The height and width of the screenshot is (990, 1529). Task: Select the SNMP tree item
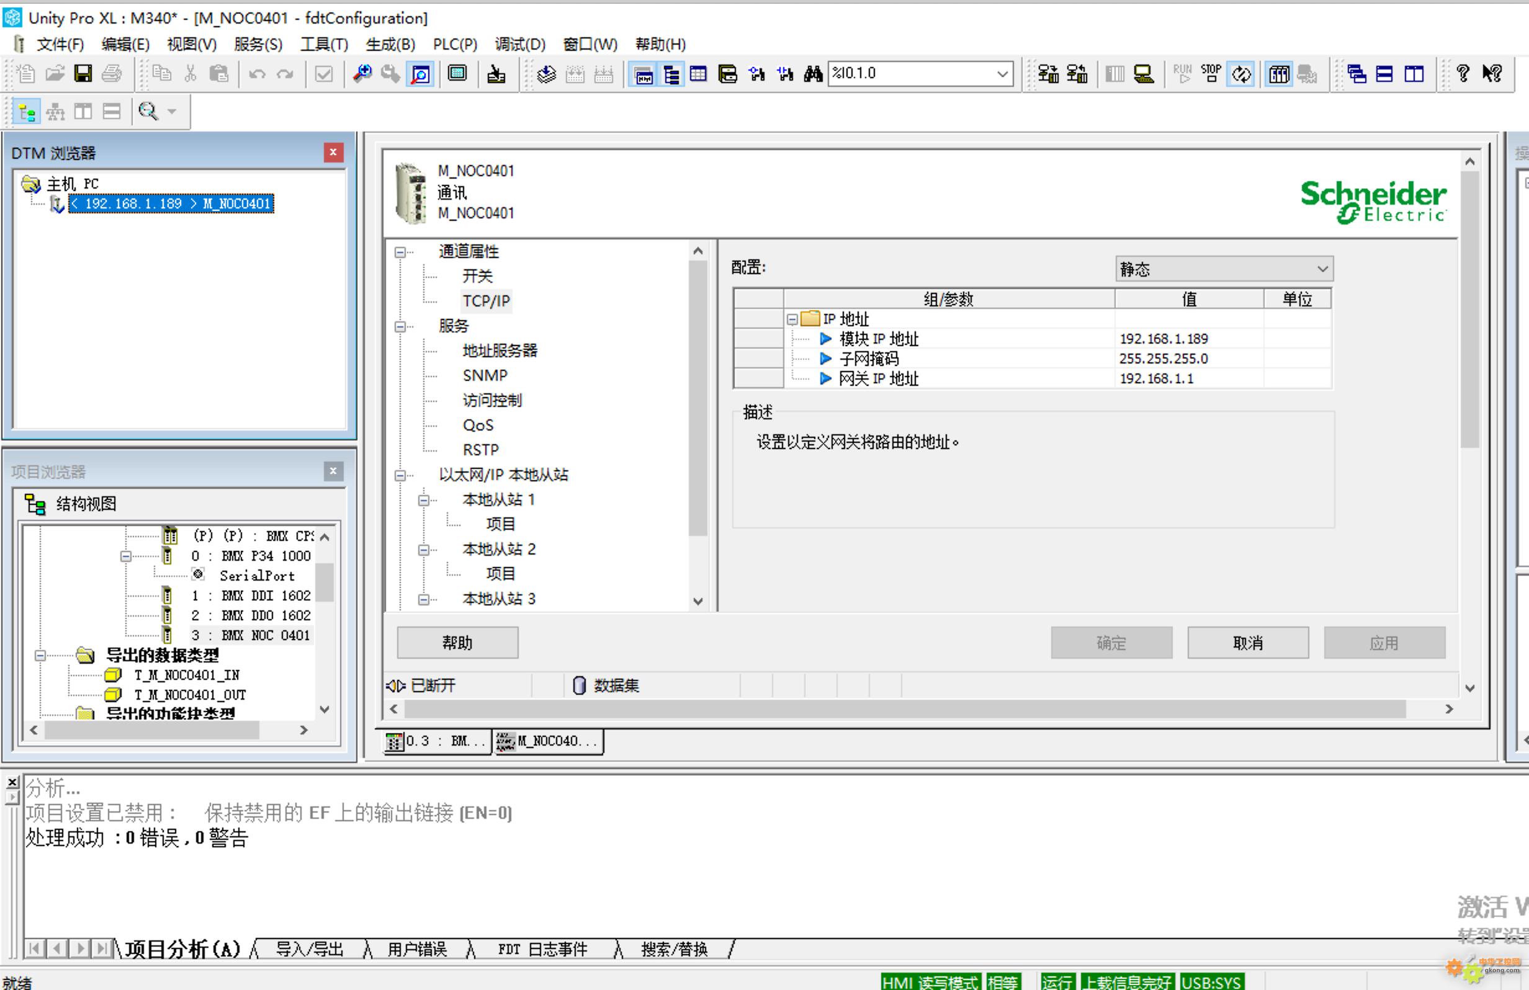485,375
